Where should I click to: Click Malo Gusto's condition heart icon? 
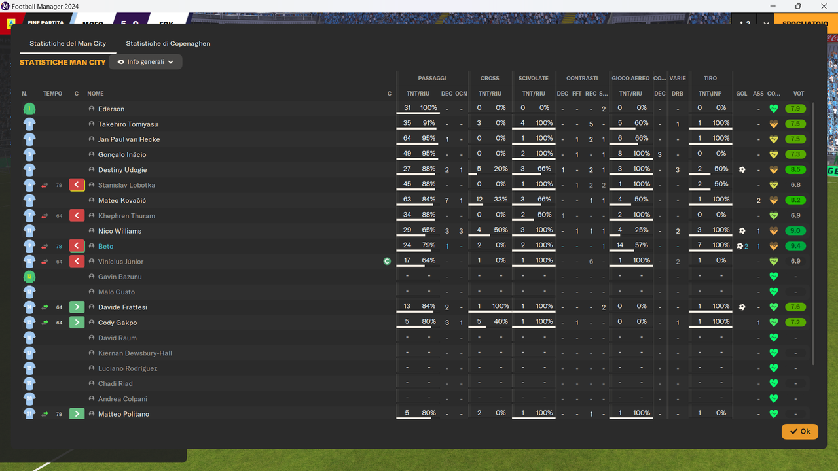click(773, 292)
